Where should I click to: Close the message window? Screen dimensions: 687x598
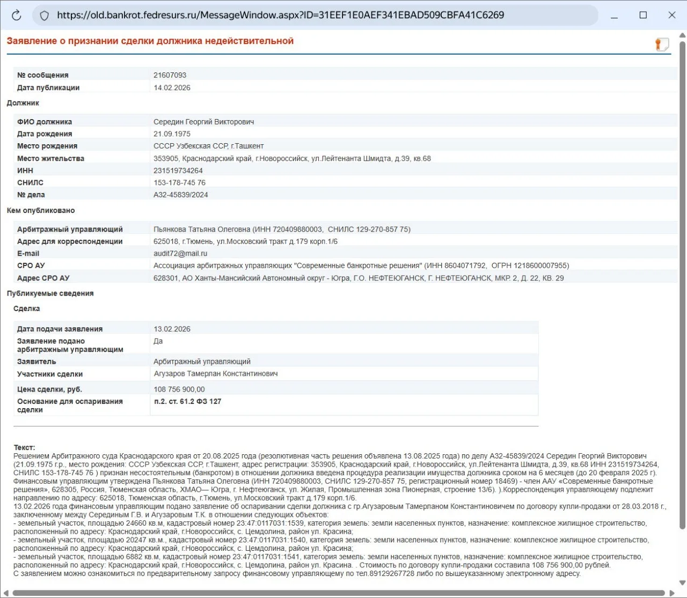tap(671, 15)
